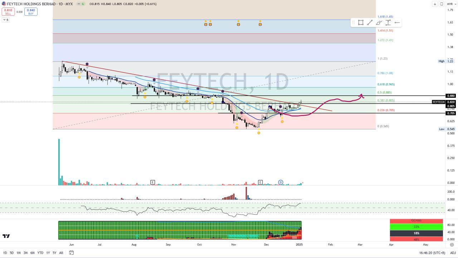Select the YTD time range
Viewport: 458px width, 258px height.
(40, 253)
